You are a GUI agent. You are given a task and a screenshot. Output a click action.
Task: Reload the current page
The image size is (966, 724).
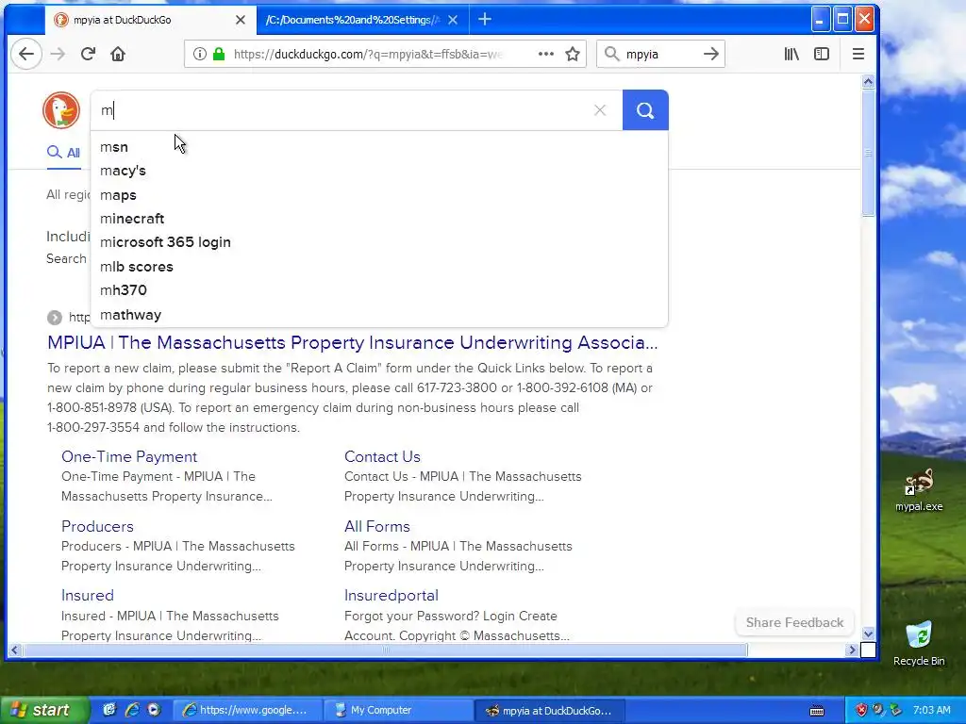[88, 54]
